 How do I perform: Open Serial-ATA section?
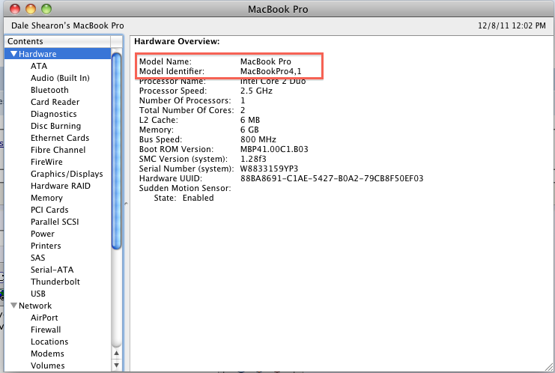pos(52,270)
